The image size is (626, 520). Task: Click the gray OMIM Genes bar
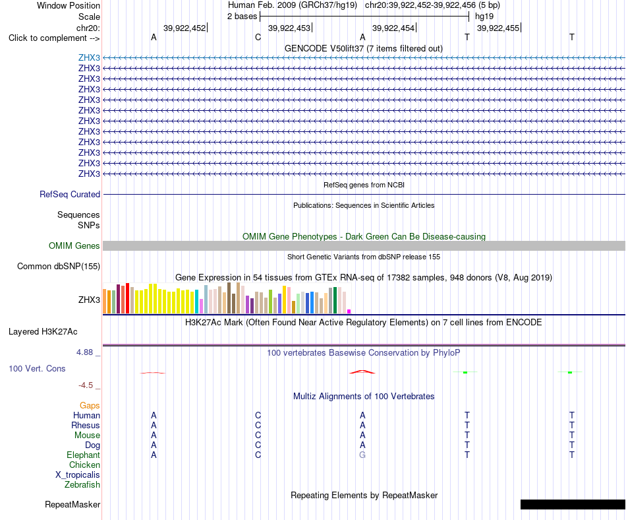[x=364, y=245]
